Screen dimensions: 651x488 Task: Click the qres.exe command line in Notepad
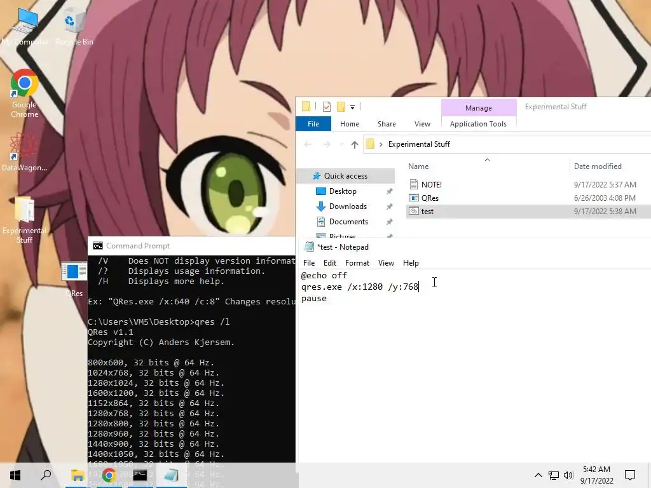pyautogui.click(x=360, y=287)
